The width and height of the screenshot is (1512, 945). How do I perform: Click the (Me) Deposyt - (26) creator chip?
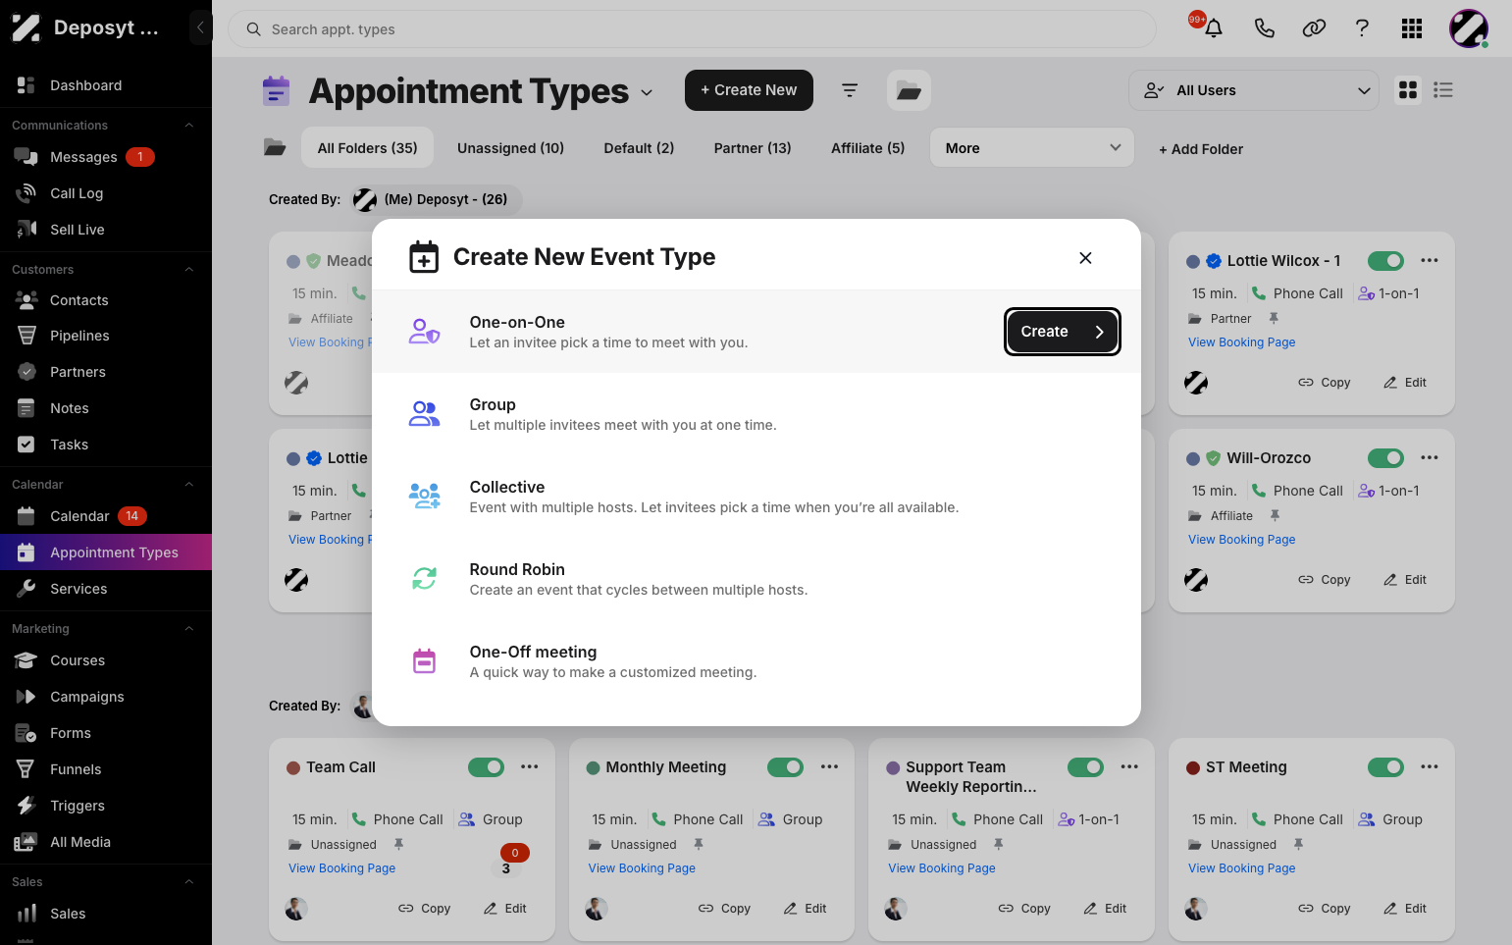click(x=436, y=200)
